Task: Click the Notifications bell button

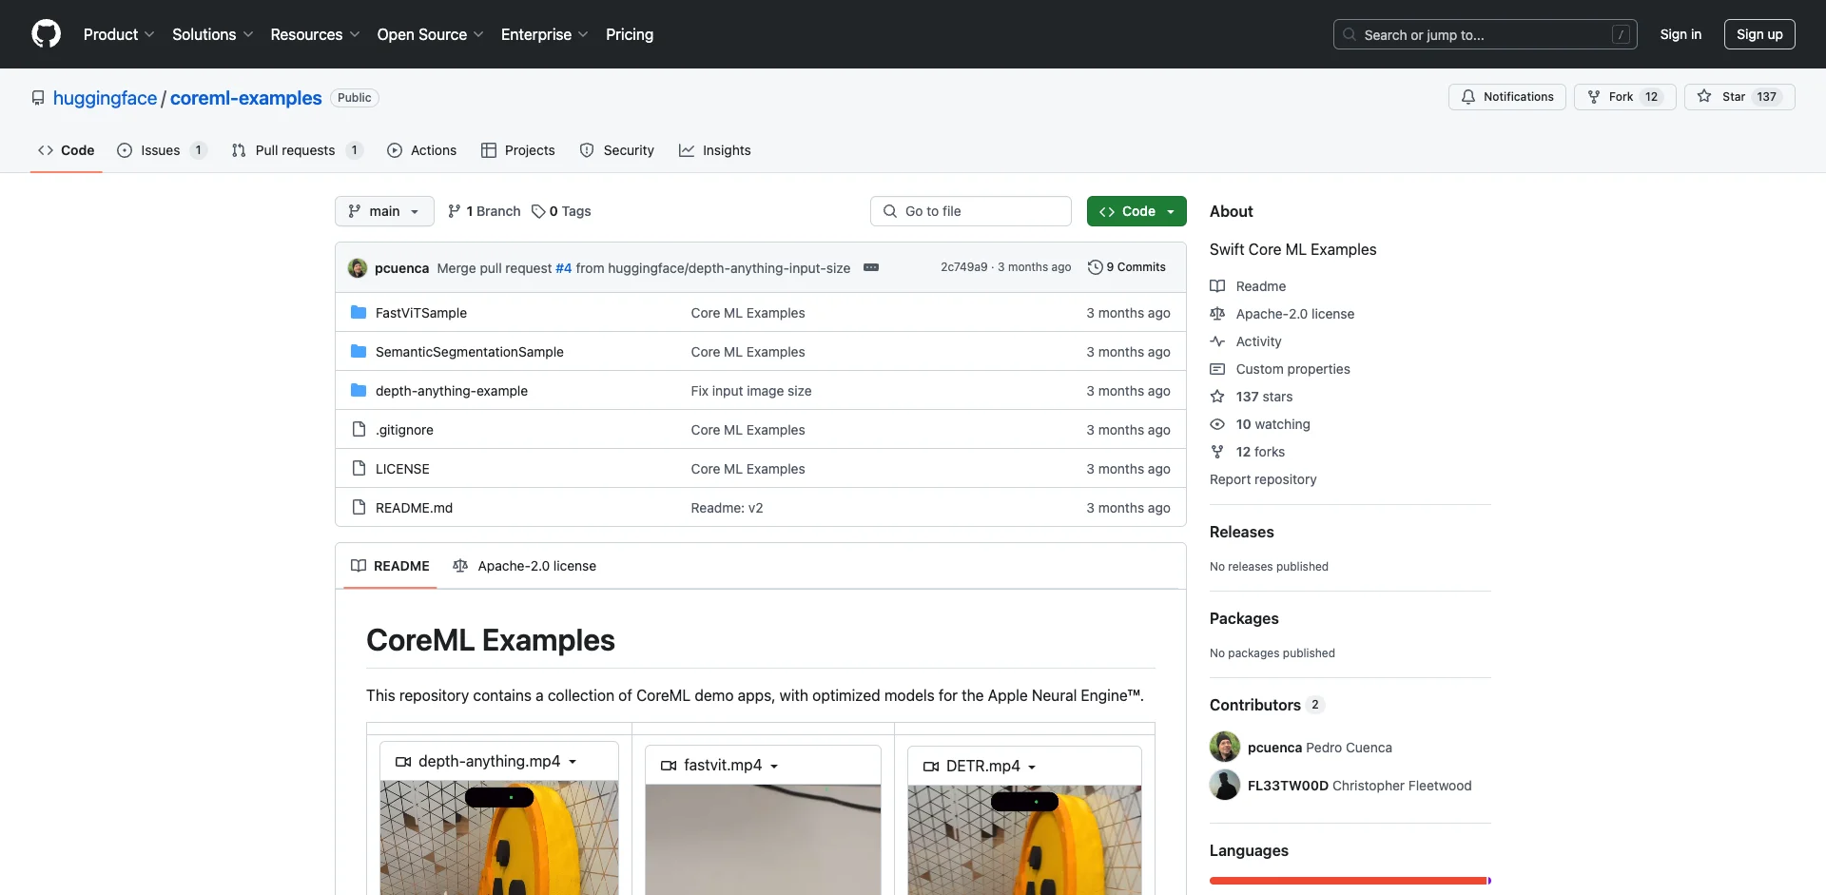Action: (1506, 97)
